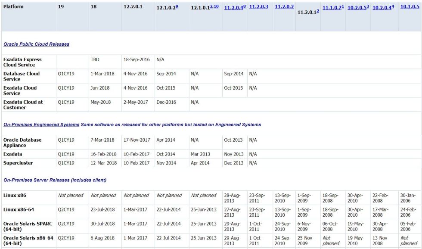
Task: Click the 25-Nov-2009 date cell
Action: point(305,241)
